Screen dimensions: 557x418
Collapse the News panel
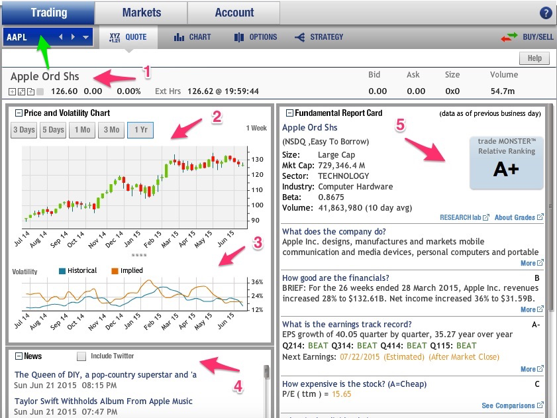click(x=19, y=356)
